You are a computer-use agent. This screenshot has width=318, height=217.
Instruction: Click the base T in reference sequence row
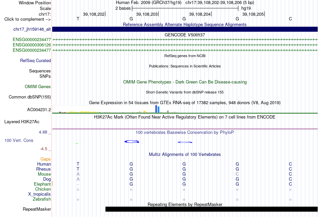(x=78, y=19)
